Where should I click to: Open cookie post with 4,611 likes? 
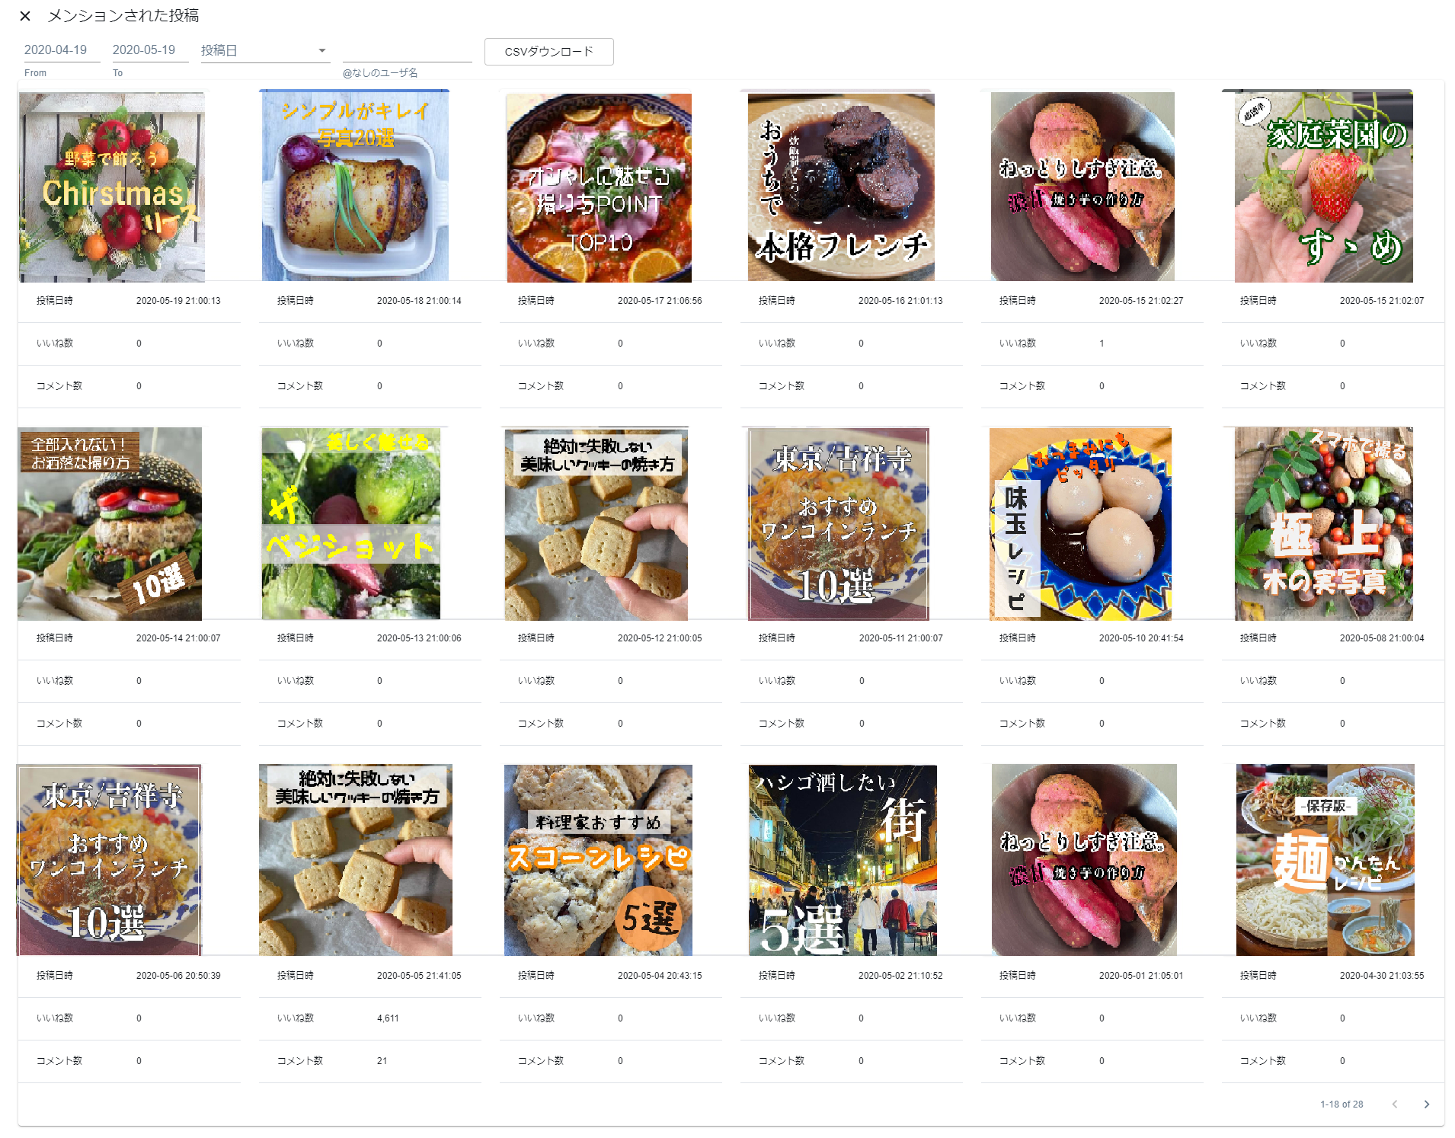[356, 860]
